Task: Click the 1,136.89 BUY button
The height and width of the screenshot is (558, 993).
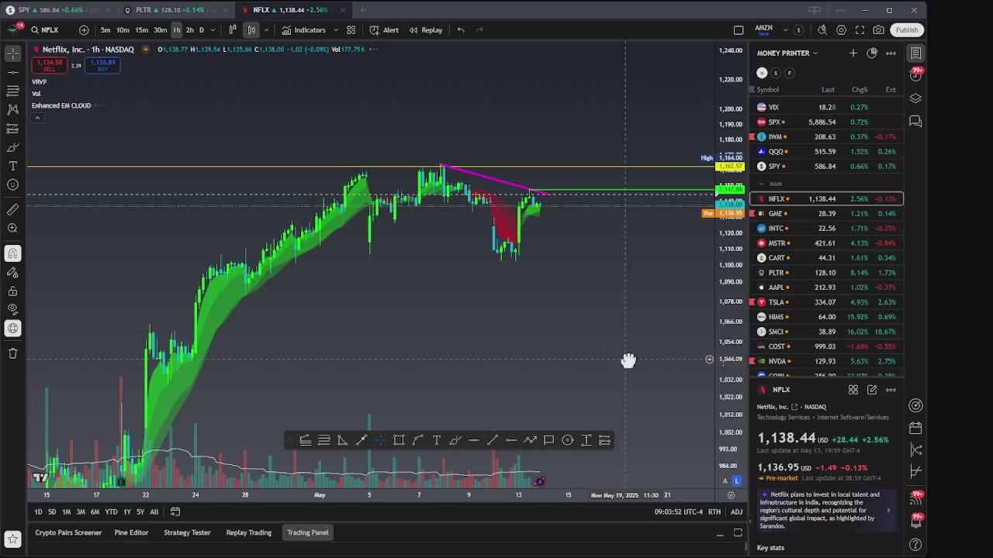Action: [x=102, y=66]
